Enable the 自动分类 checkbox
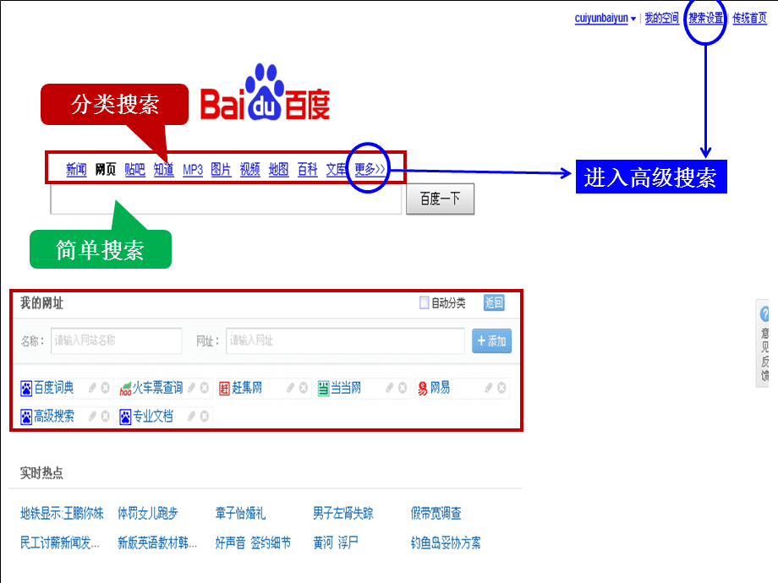 coord(425,302)
